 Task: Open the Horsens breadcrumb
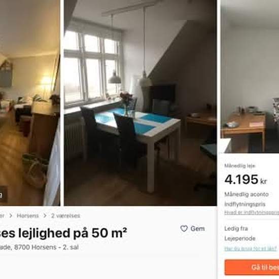tap(27, 216)
